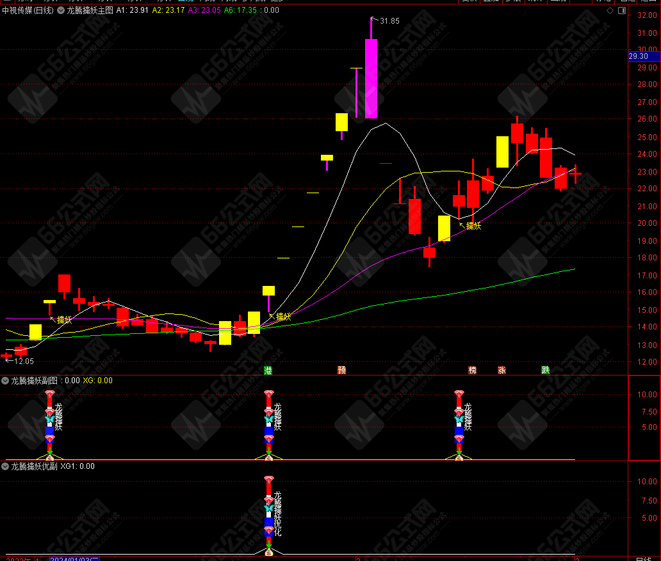This screenshot has width=661, height=561.
Task: Click the green A6: 17.35 value
Action: point(240,10)
